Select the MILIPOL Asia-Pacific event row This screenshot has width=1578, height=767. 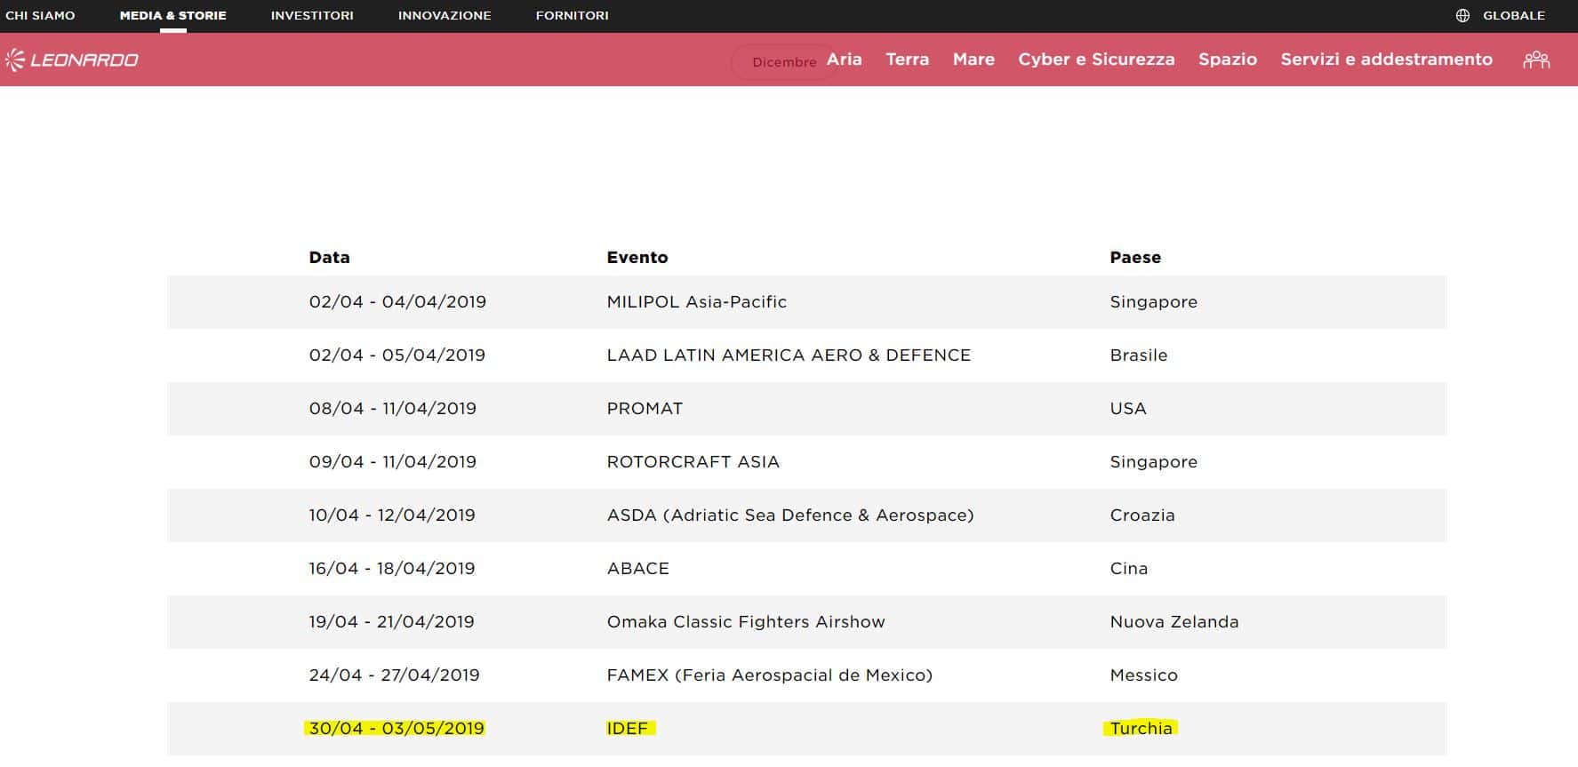click(x=696, y=302)
